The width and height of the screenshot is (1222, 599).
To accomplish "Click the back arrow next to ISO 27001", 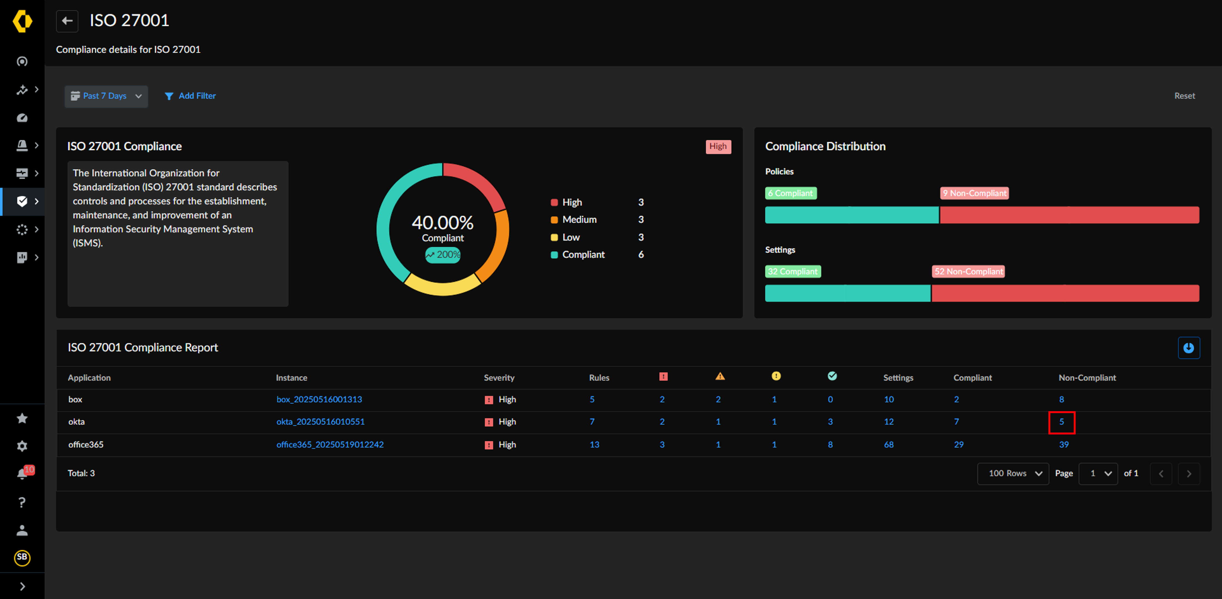I will coord(67,21).
